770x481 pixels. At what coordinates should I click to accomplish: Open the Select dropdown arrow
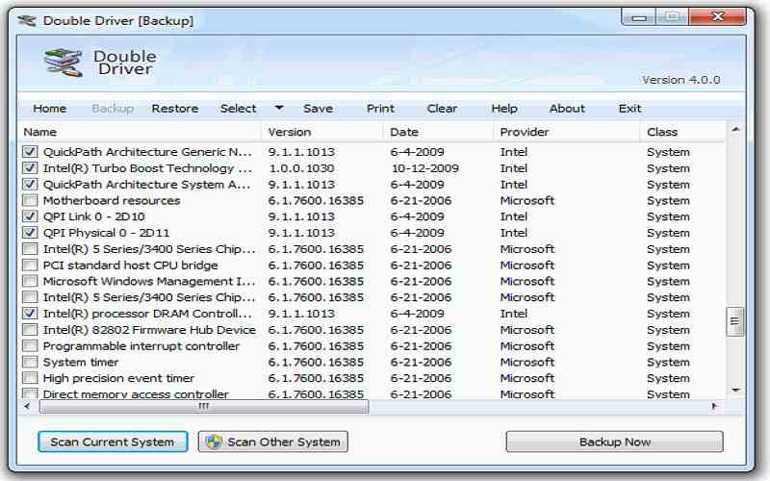tap(279, 108)
